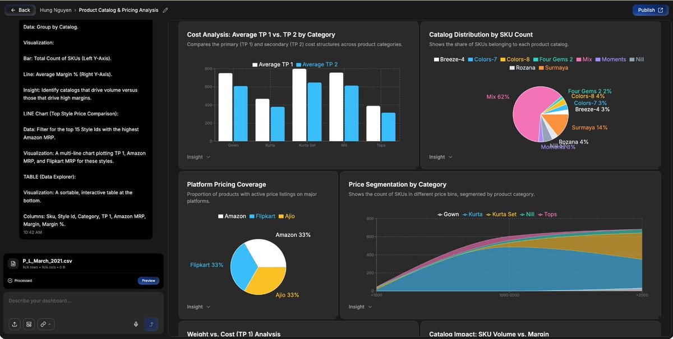Toggle Kurta series in Price Segmentation legend

(x=472, y=214)
